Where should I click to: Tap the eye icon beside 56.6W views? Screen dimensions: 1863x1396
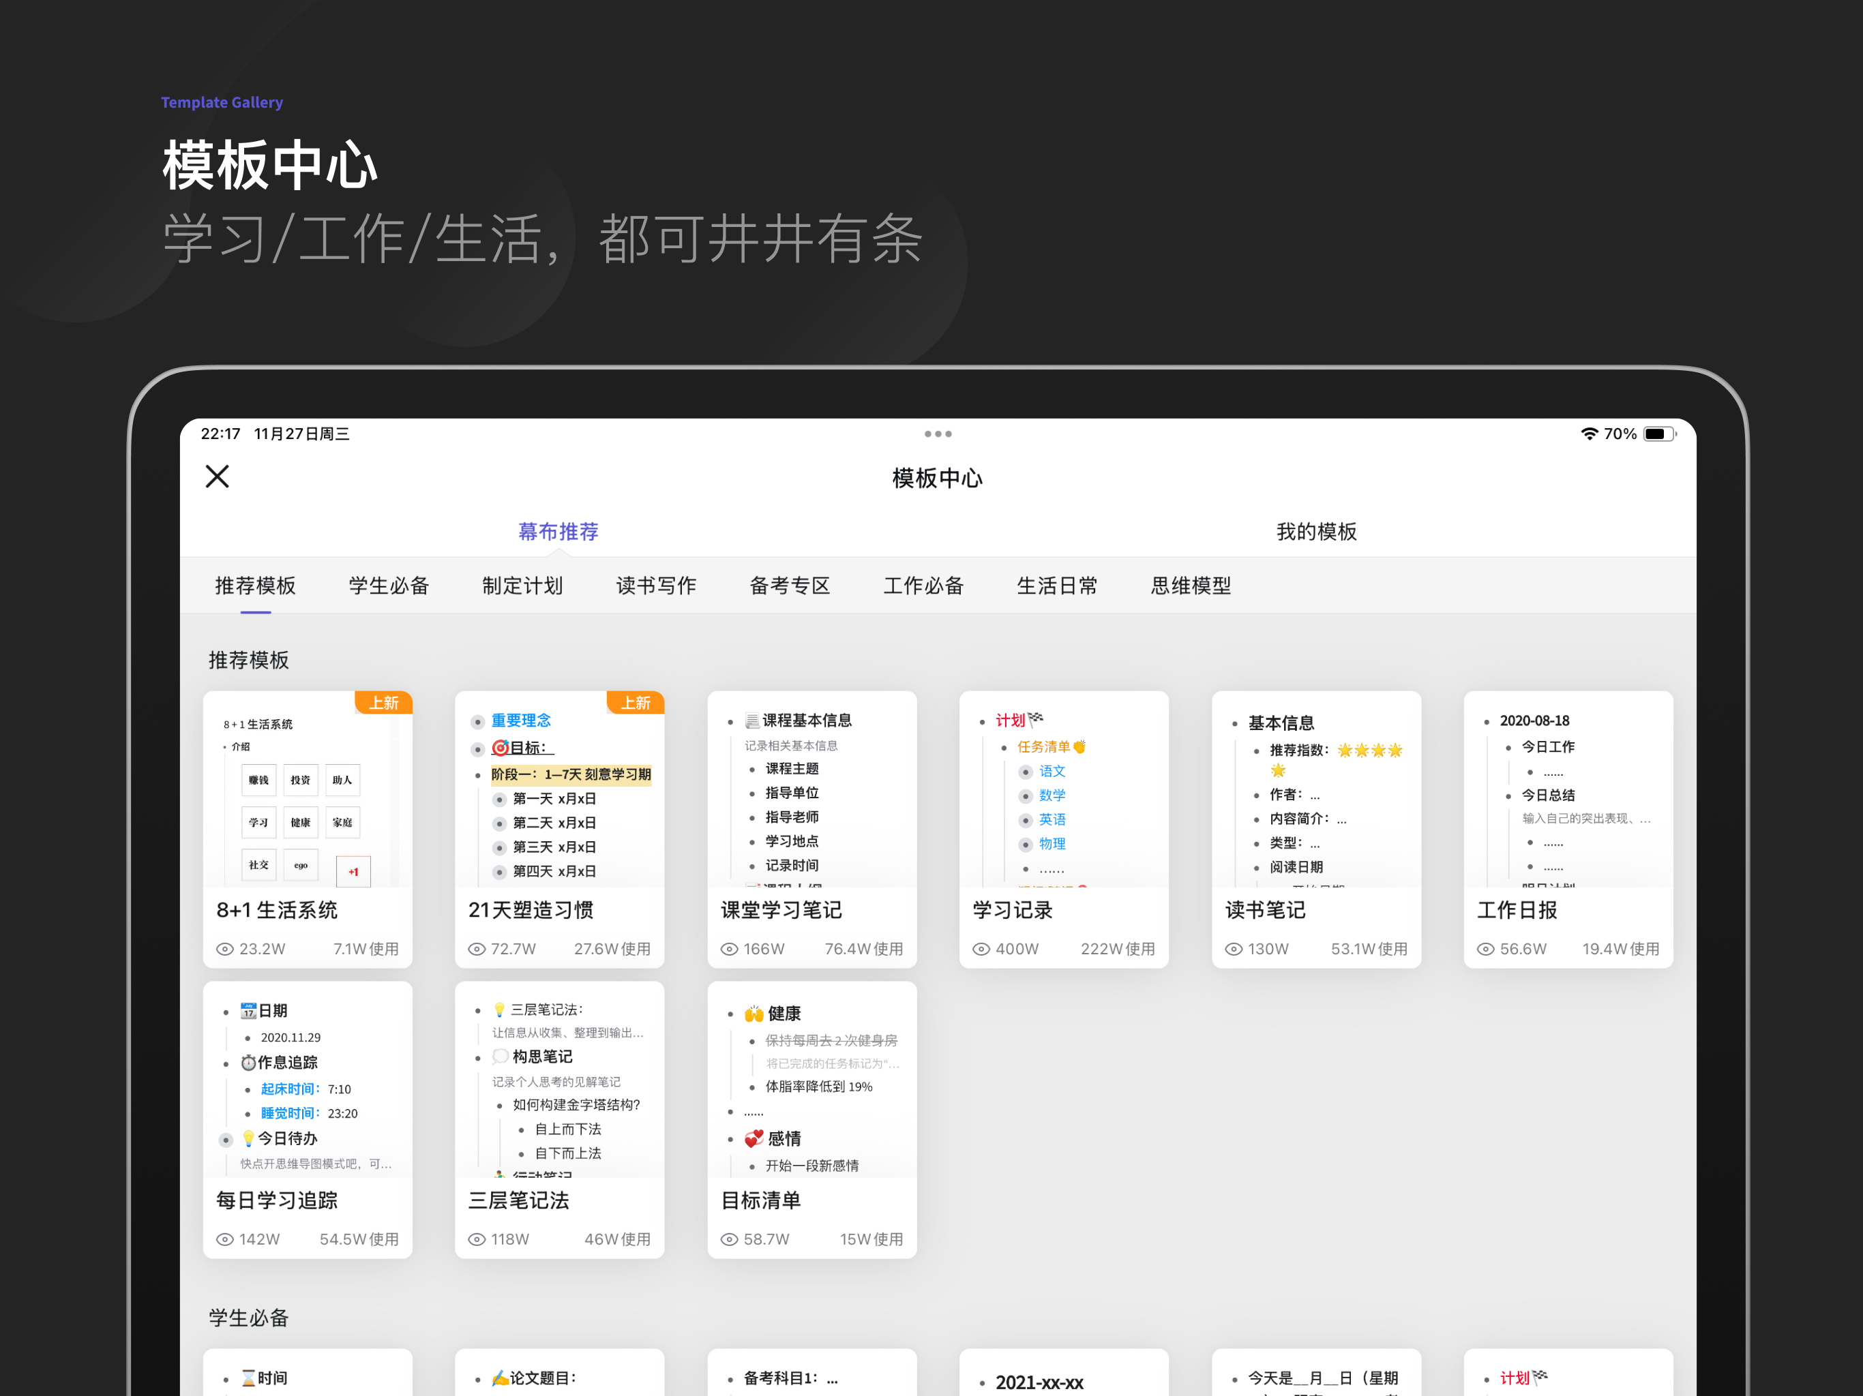click(x=1486, y=949)
